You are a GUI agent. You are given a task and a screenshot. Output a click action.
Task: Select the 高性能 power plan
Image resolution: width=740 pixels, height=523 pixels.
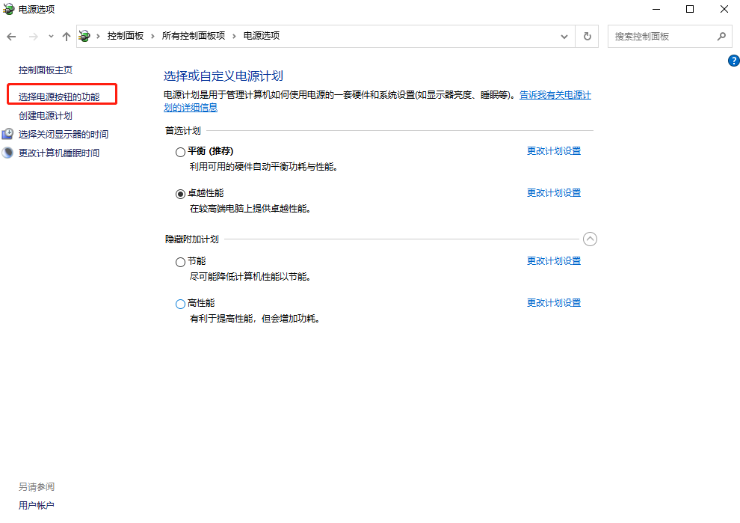180,303
